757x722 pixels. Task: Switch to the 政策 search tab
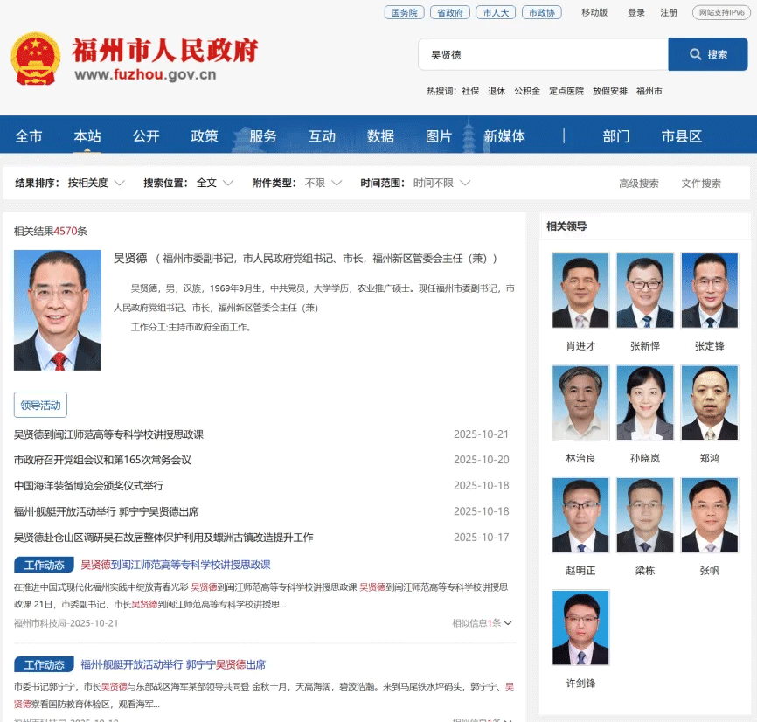204,135
